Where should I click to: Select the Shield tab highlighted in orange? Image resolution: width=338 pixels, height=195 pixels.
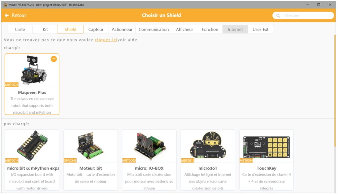point(70,29)
